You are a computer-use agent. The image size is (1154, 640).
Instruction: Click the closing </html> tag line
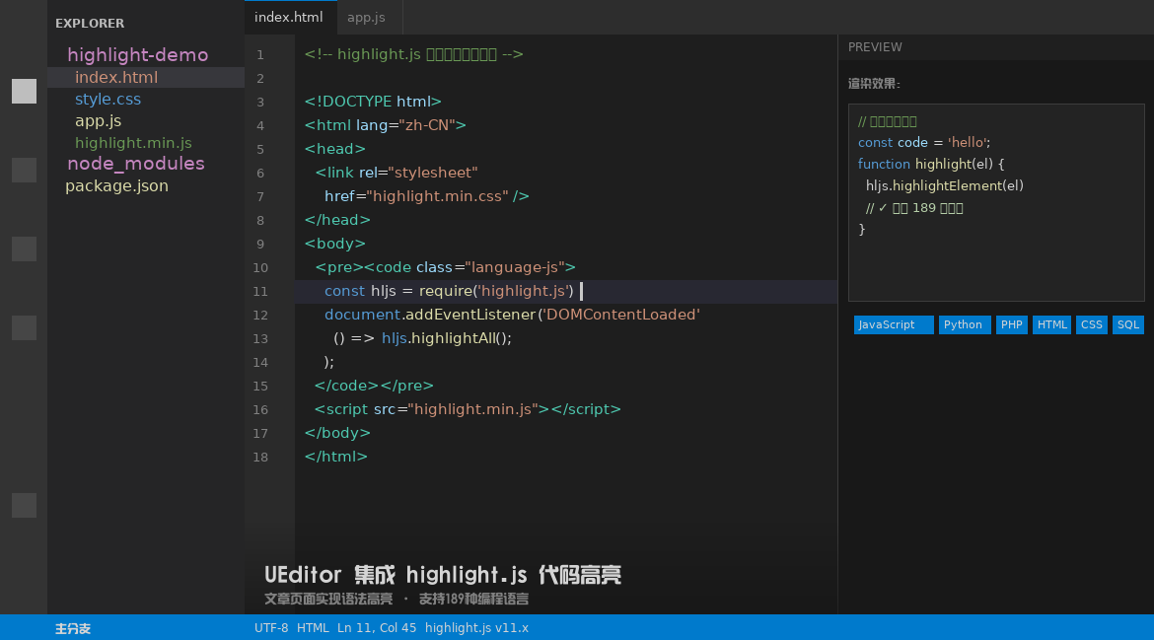pos(335,457)
